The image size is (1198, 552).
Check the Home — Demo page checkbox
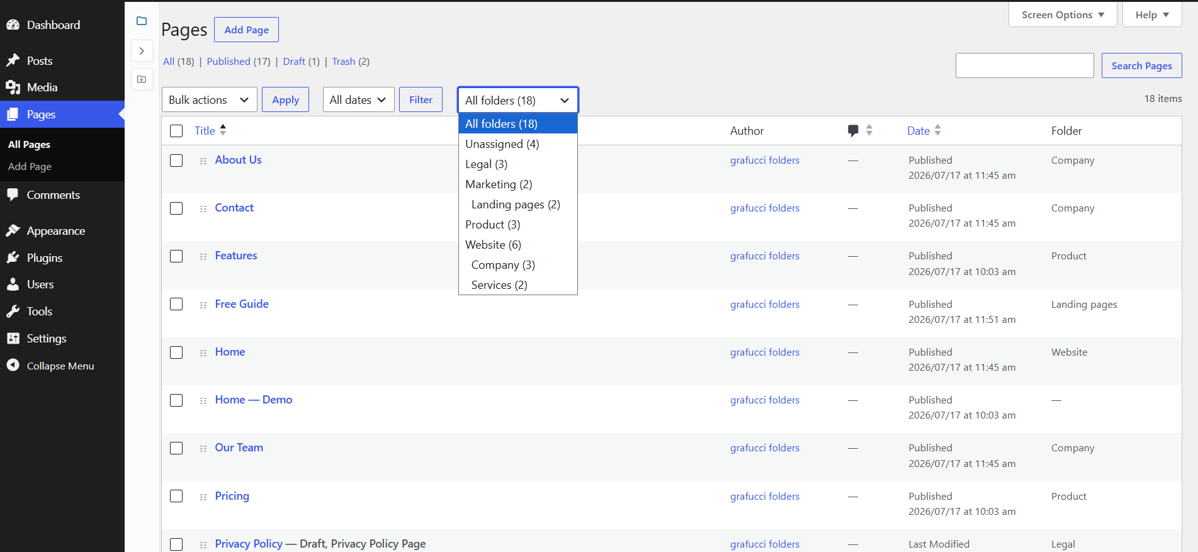176,400
